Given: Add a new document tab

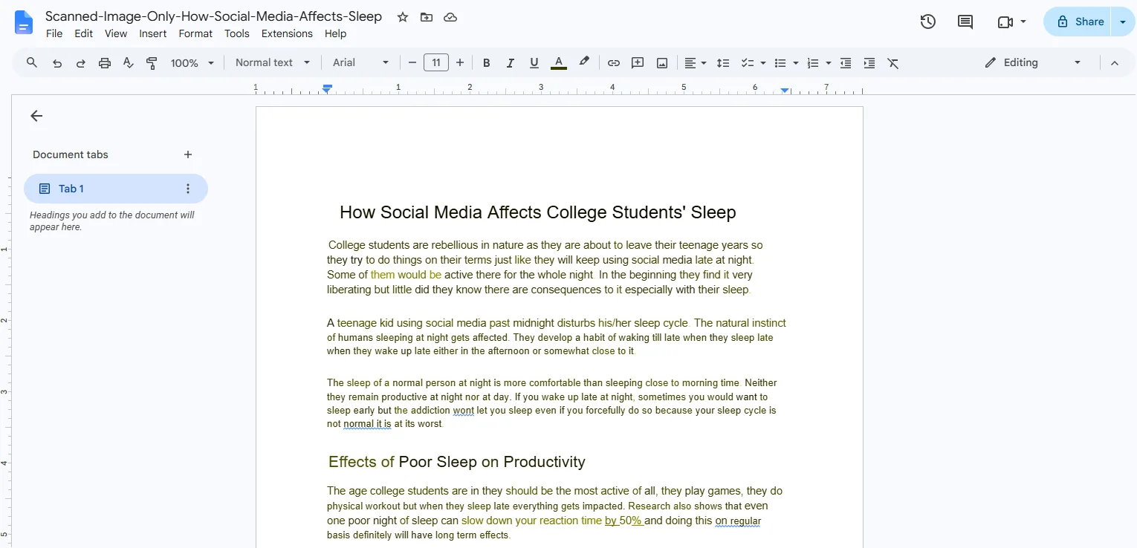Looking at the screenshot, I should pyautogui.click(x=188, y=154).
